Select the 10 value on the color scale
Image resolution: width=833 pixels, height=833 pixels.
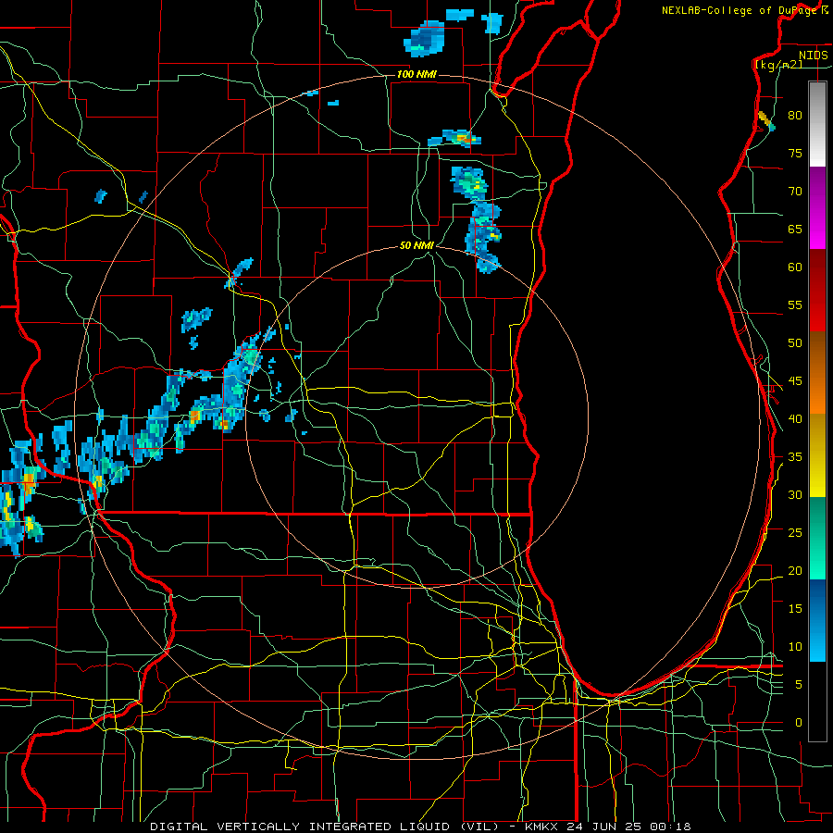(x=795, y=647)
